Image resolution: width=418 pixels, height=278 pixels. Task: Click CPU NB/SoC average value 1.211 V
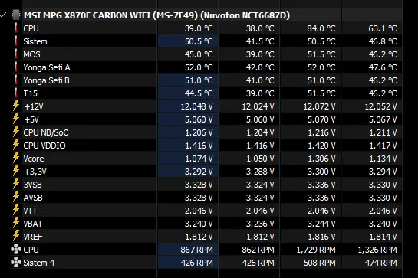point(383,132)
